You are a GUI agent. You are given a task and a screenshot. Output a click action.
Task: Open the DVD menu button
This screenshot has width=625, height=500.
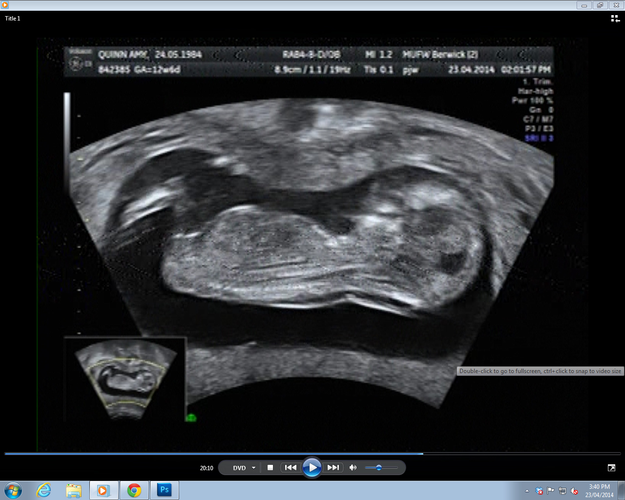pos(239,468)
